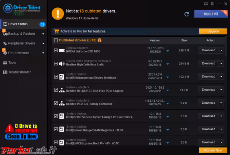Viewport: 230px width, 155px height.
Task: Open Backup & Restore section
Action: click(23, 34)
